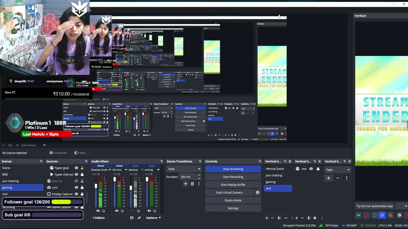Unlock the enc vertical source
The height and width of the screenshot is (229, 408).
(318, 169)
